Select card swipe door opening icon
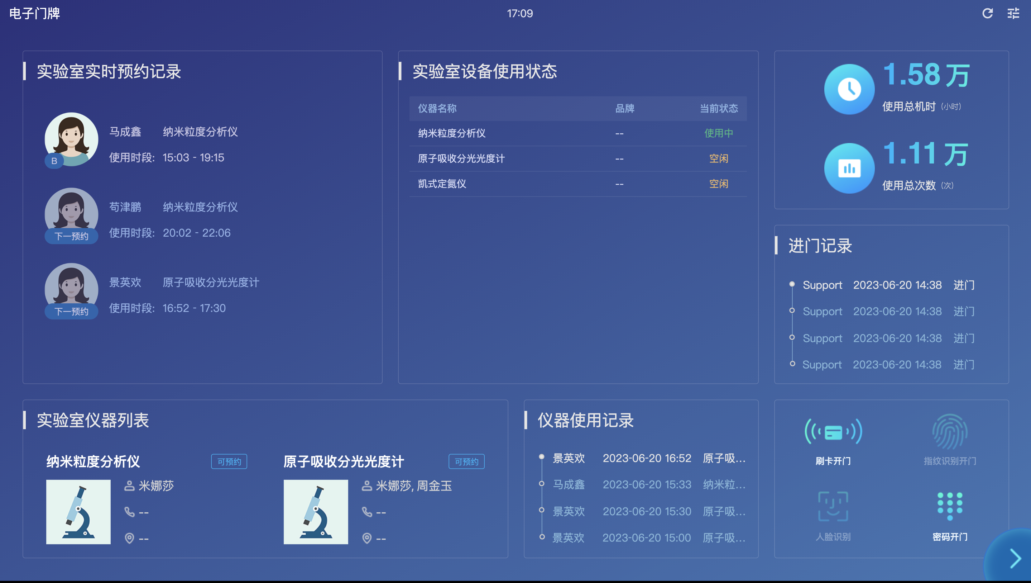Image resolution: width=1031 pixels, height=583 pixels. [x=833, y=432]
